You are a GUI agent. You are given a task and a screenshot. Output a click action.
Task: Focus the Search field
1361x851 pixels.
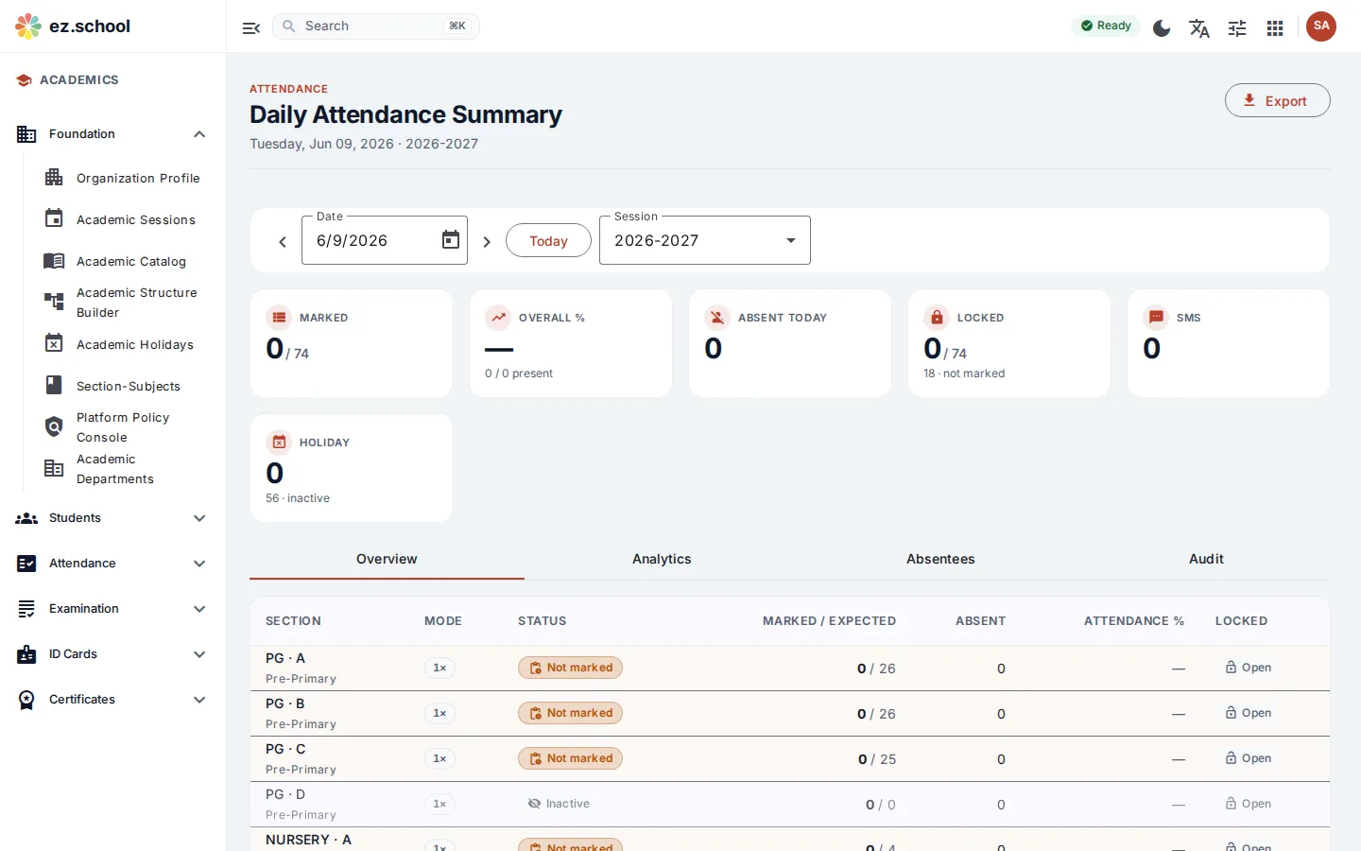coord(376,26)
